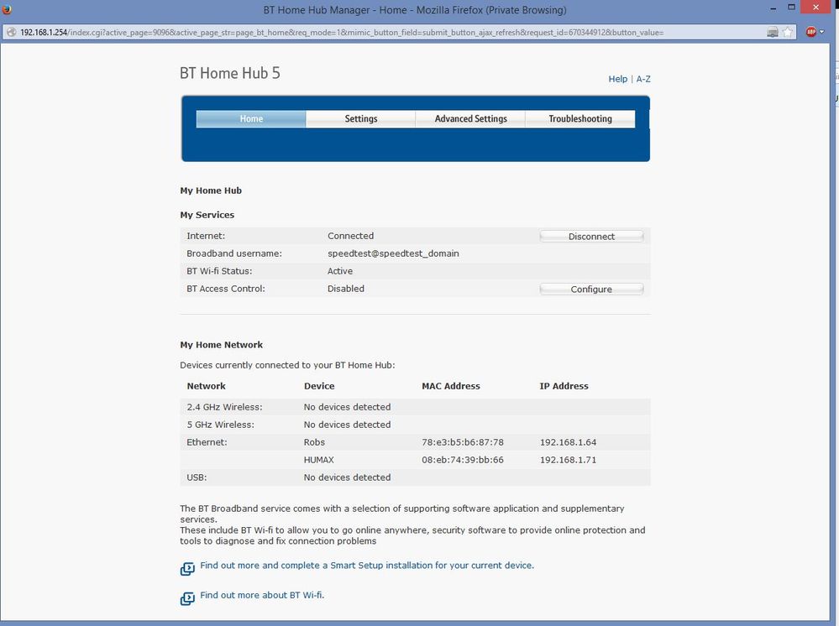Open the Help link

(x=617, y=79)
